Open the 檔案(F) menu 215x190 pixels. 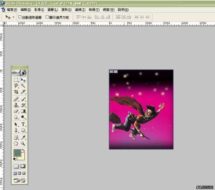click(12, 10)
